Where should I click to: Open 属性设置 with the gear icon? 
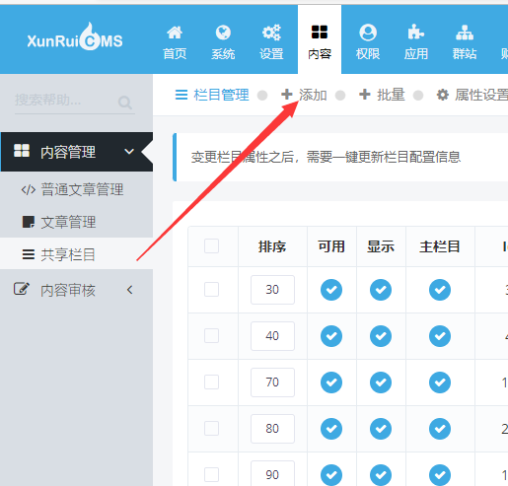click(x=472, y=95)
